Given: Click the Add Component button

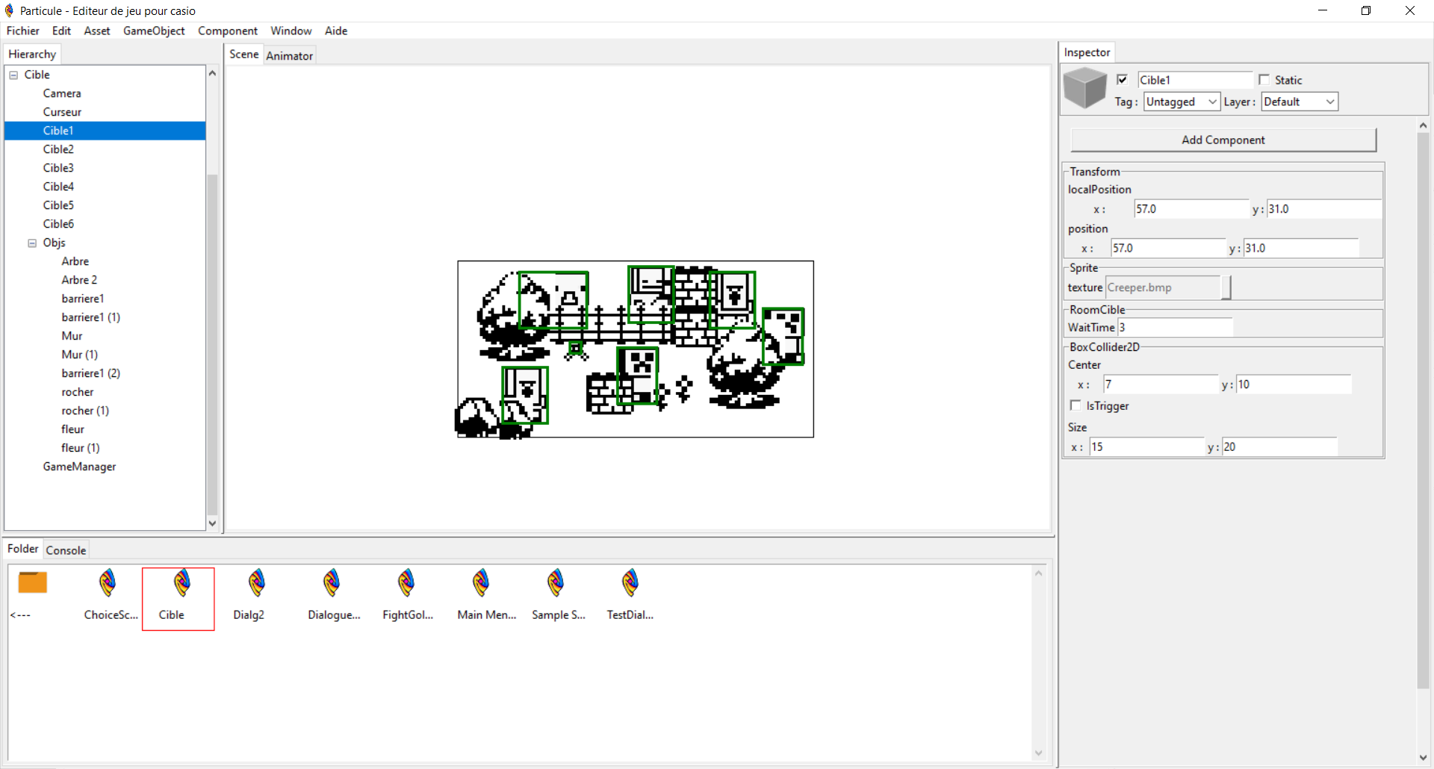Looking at the screenshot, I should 1223,140.
